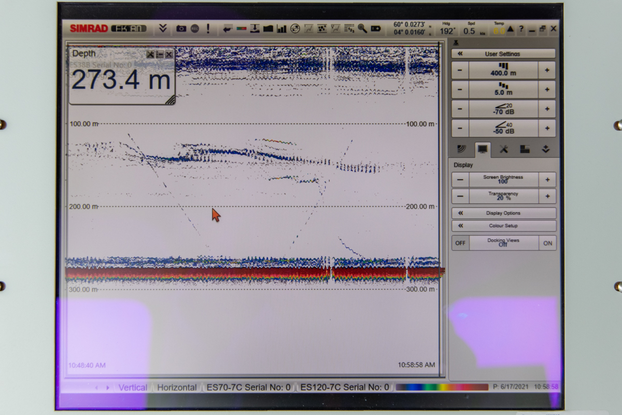
Task: Click the first line-graph info pane icon
Action: tap(308, 29)
